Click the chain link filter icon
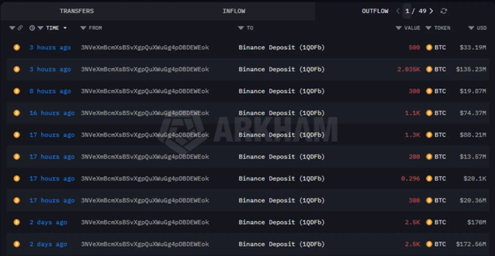Viewport: 495px width, 256px height. [20, 28]
